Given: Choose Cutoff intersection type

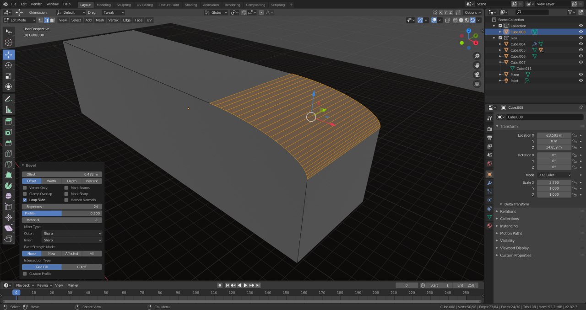Looking at the screenshot, I should click(x=82, y=267).
